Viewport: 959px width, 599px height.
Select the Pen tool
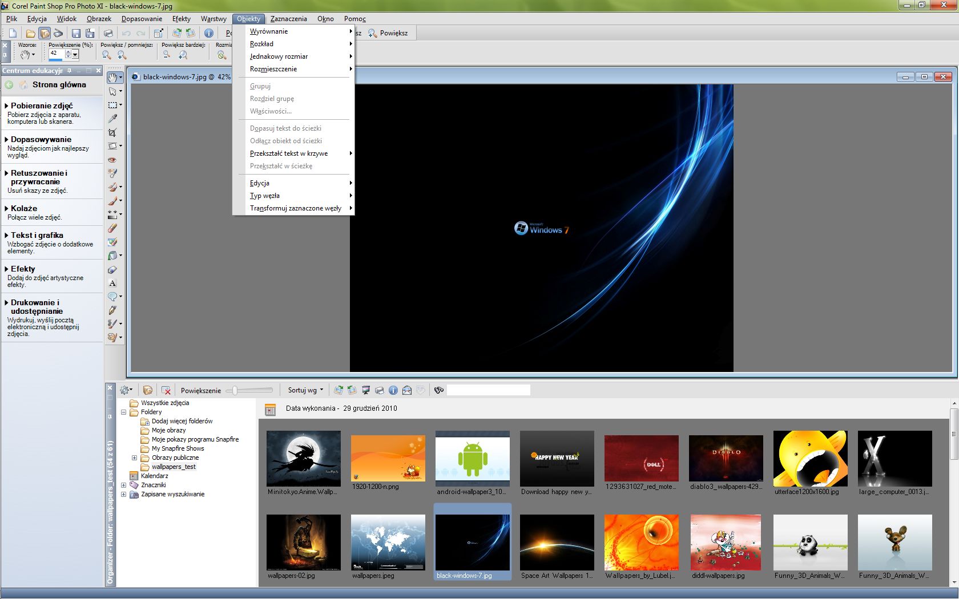click(113, 310)
